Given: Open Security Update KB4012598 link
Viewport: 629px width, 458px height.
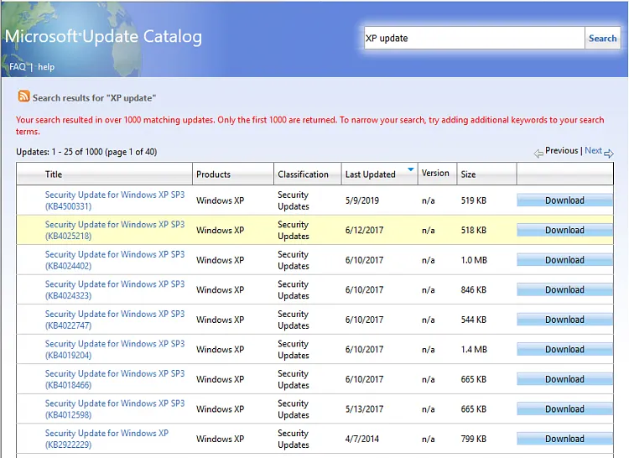Looking at the screenshot, I should tap(115, 409).
